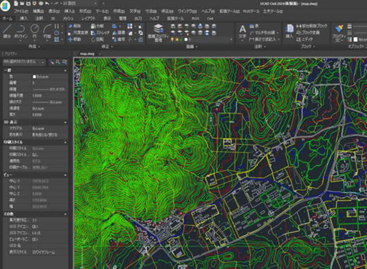
Task: Switch to the Civil ribbon tab
Action: coord(210,18)
